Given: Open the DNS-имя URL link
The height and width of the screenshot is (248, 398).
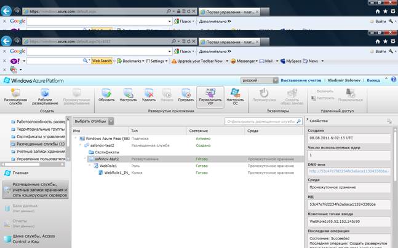Looking at the screenshot, I should click(x=349, y=171).
